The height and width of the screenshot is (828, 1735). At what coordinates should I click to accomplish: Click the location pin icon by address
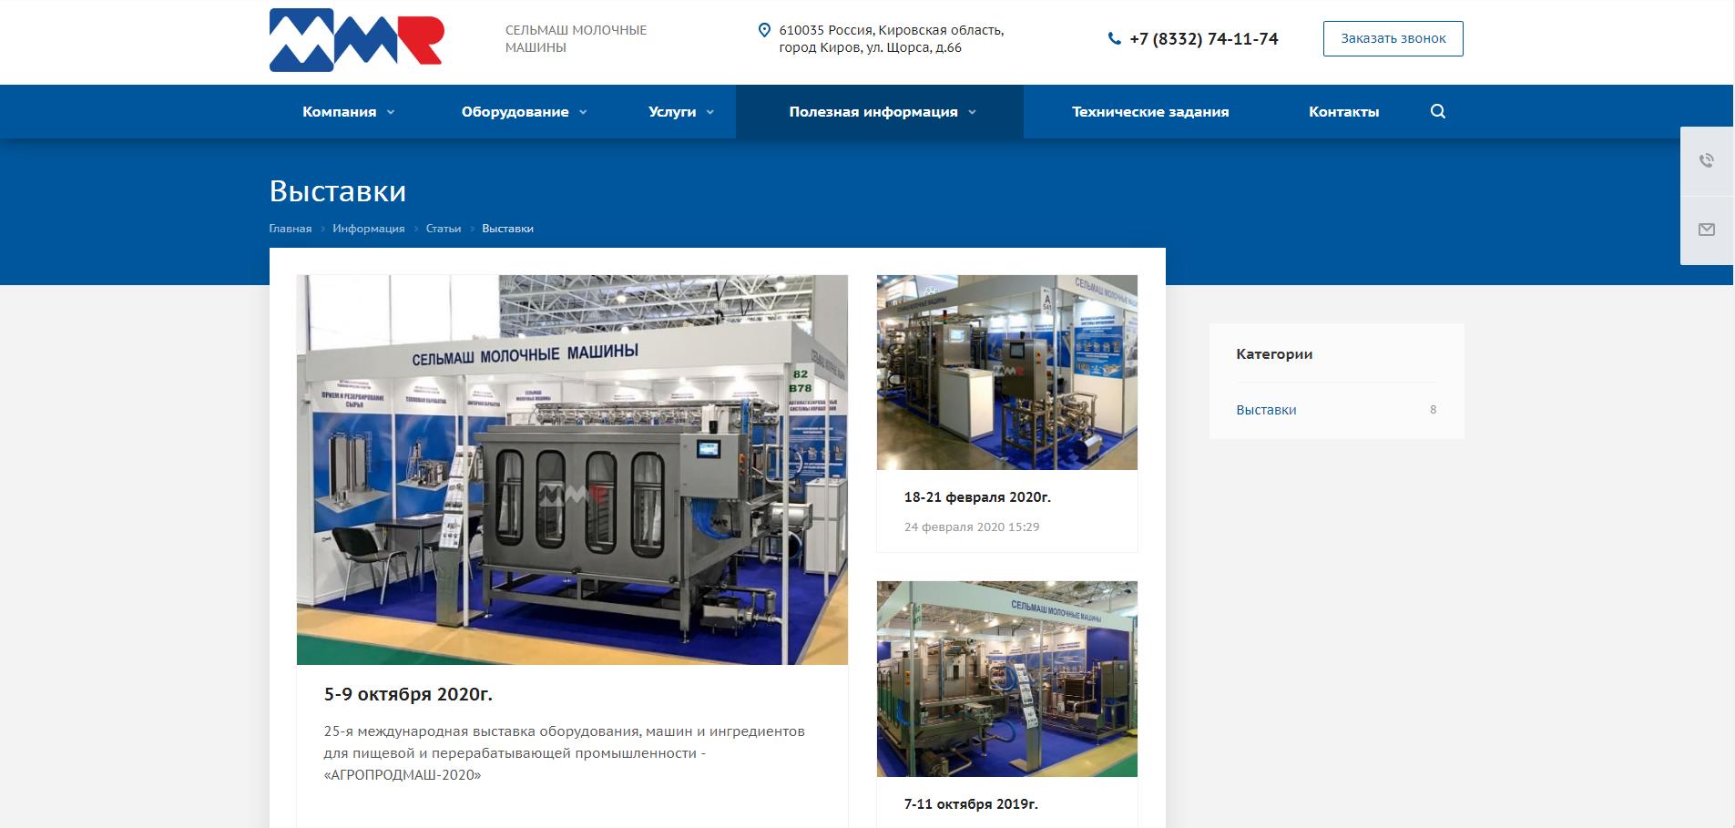(x=764, y=30)
